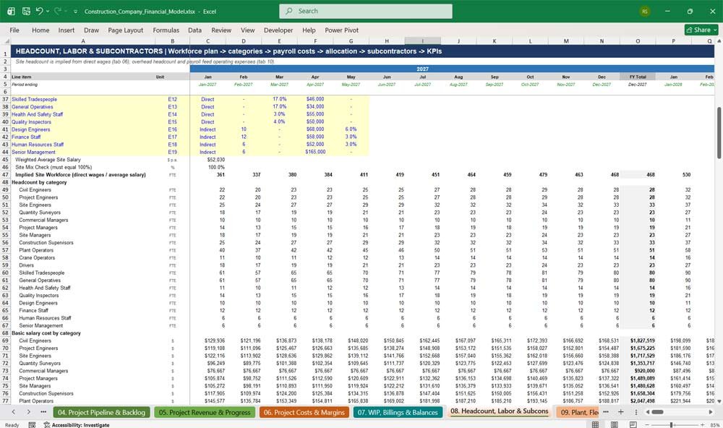Screen dimensions: 723x428
Task: Click the vertical scroll up arrow
Action: [x=719, y=41]
